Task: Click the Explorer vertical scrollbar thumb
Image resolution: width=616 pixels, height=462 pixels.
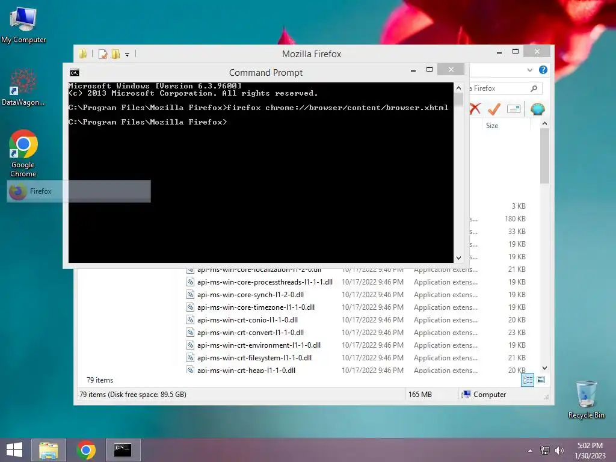Action: 544,156
